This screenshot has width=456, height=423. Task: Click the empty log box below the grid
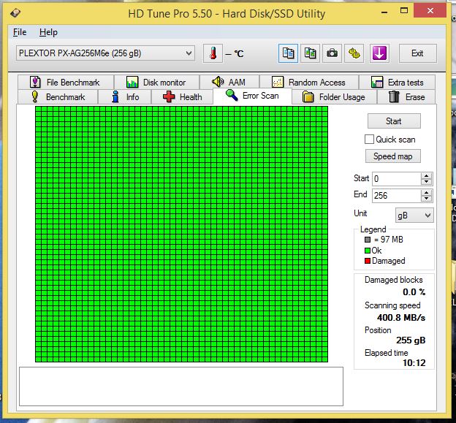pos(181,386)
